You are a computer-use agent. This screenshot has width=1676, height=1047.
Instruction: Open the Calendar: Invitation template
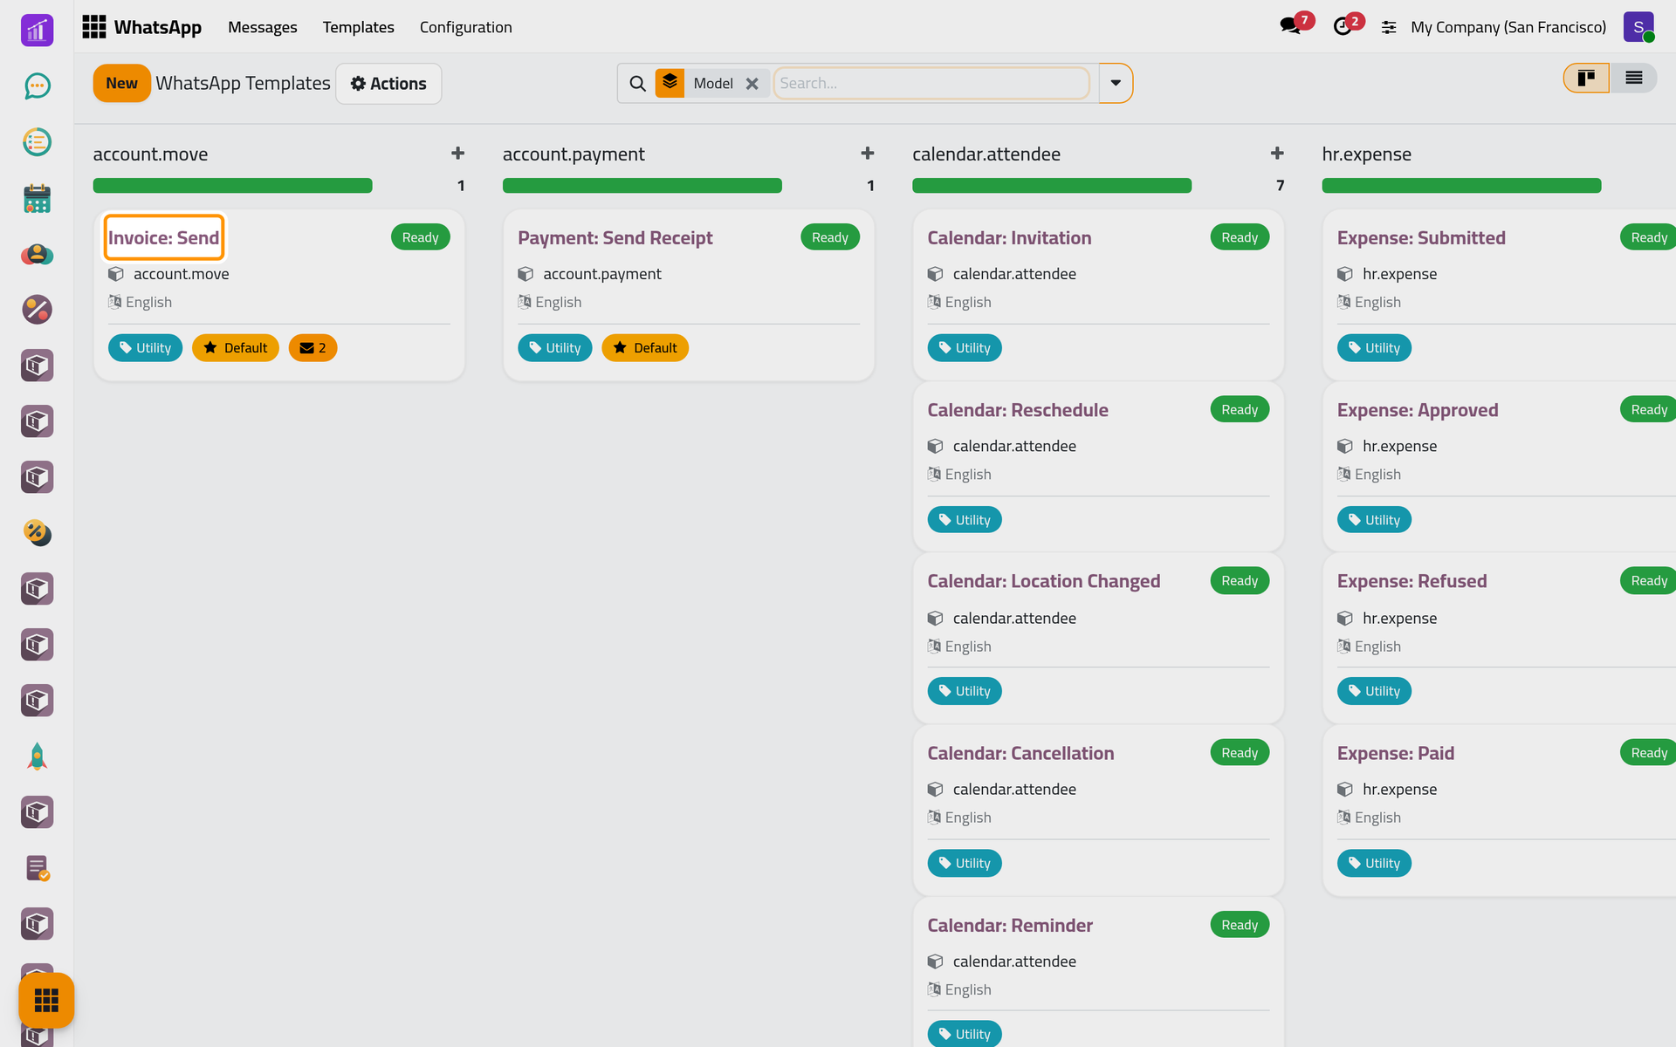1009,237
